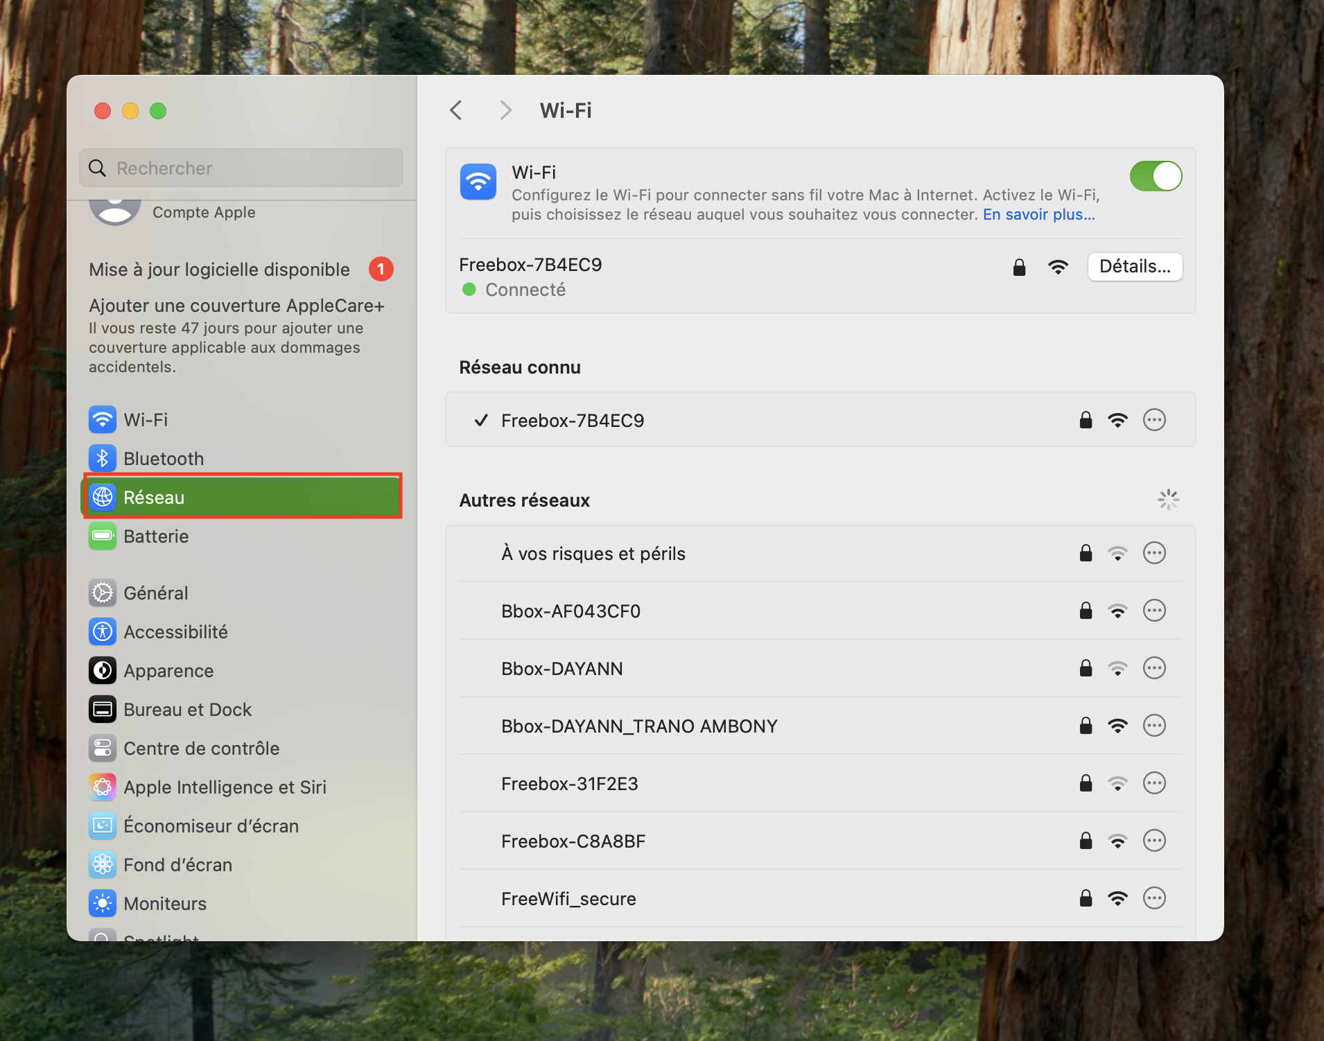
Task: Open Général settings from the sidebar
Action: (x=102, y=593)
